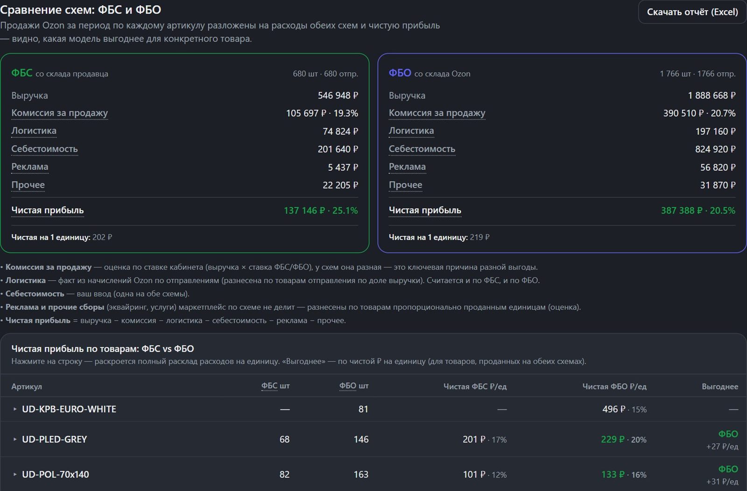The image size is (747, 491).
Task: Expand the UD-KPB-EURO-WHITE row arrow
Action: pyautogui.click(x=15, y=409)
